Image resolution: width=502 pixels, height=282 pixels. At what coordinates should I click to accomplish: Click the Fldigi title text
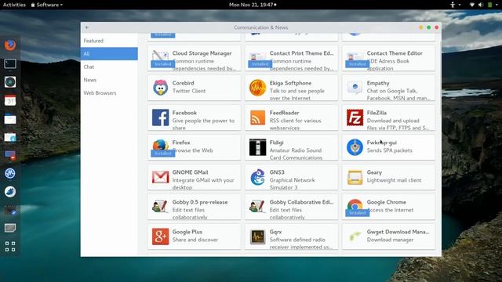click(x=276, y=143)
